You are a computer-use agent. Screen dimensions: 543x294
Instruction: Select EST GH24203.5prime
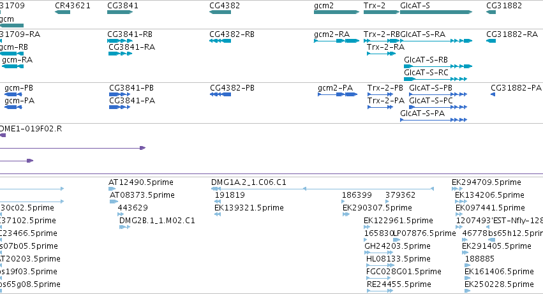pos(379,253)
